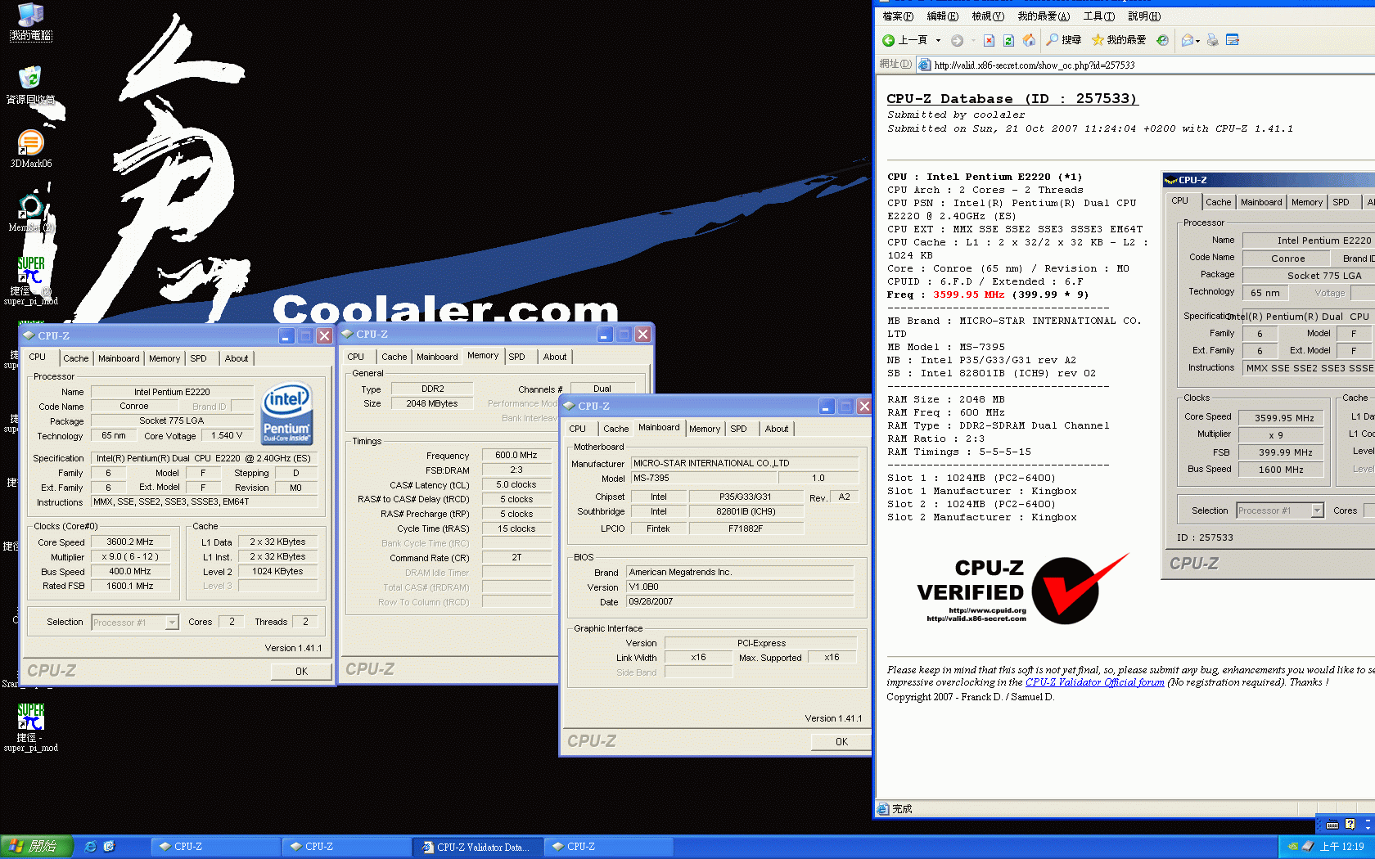Click the language bar help icon
This screenshot has width=1375, height=859.
pos(1350,825)
